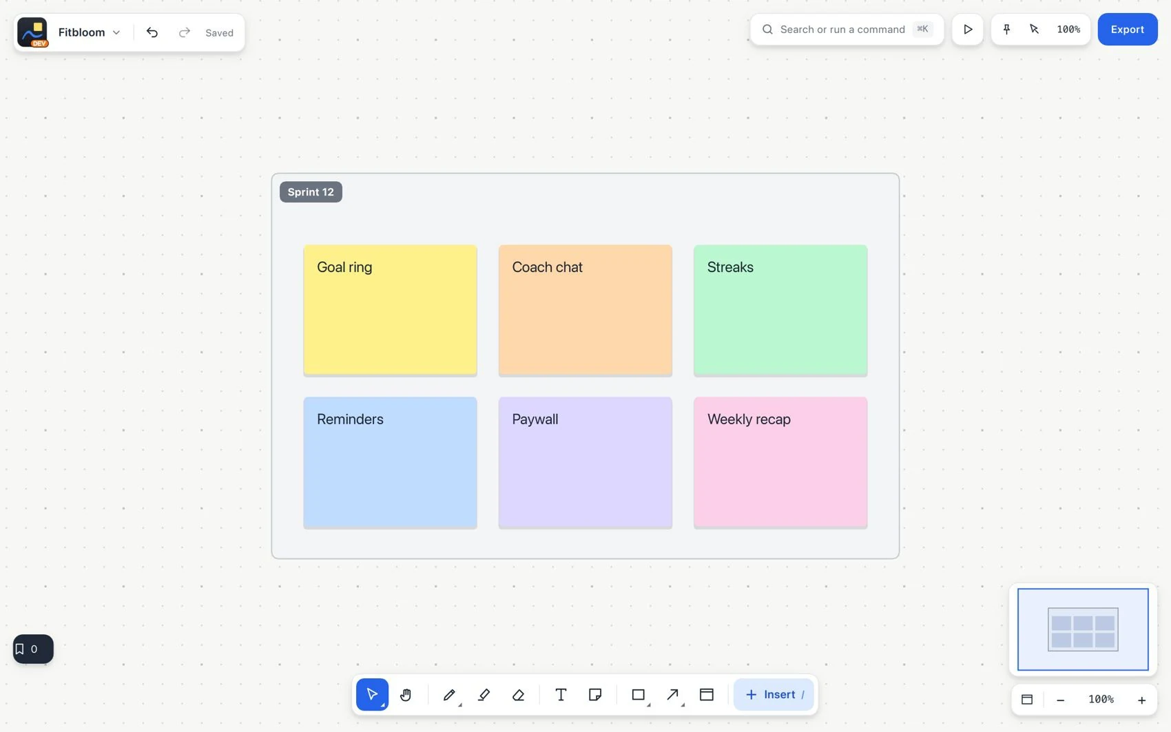Click the minimap canvas thumbnail

point(1083,629)
